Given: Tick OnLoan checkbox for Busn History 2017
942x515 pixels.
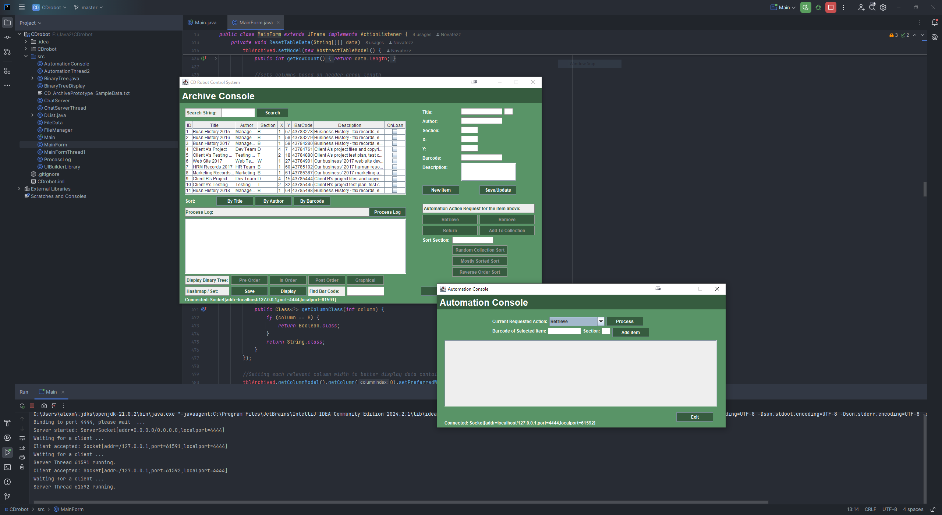Looking at the screenshot, I should point(394,143).
